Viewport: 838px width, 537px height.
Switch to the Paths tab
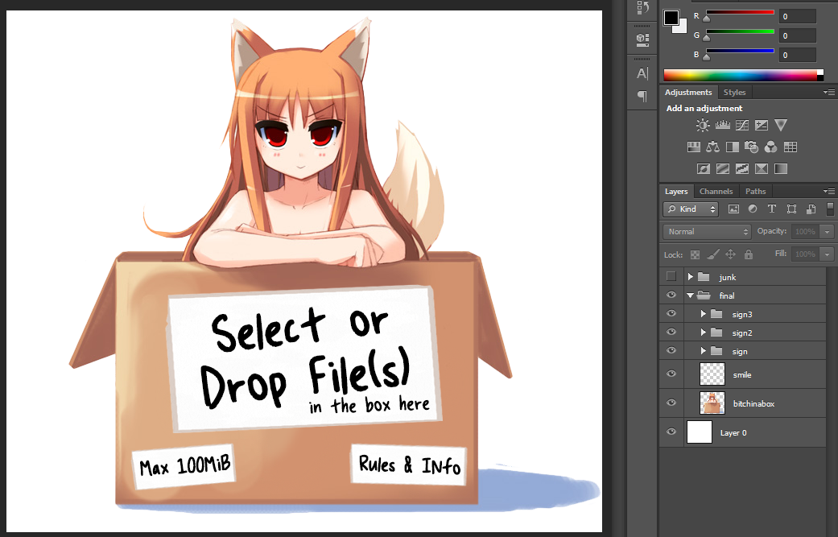(x=755, y=192)
